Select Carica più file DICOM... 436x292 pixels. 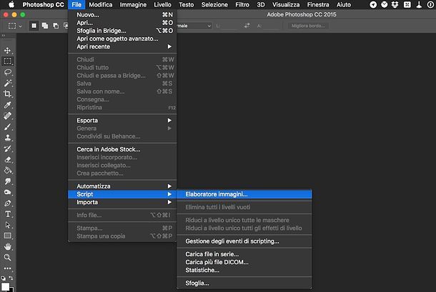tap(244, 262)
